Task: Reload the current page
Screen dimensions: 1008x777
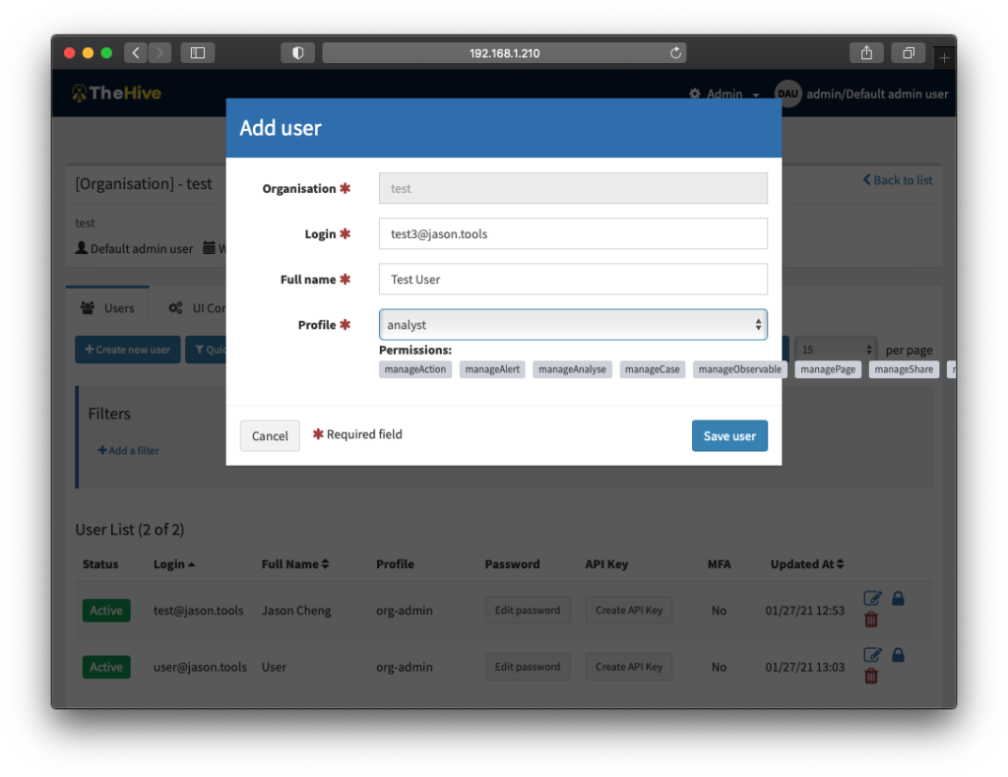Action: point(675,53)
